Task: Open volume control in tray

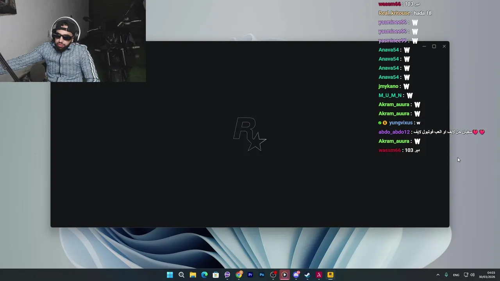Action: click(x=473, y=275)
